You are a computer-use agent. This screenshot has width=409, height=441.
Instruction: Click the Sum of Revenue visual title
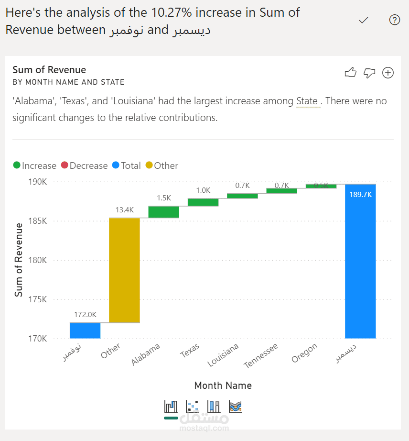tap(49, 70)
